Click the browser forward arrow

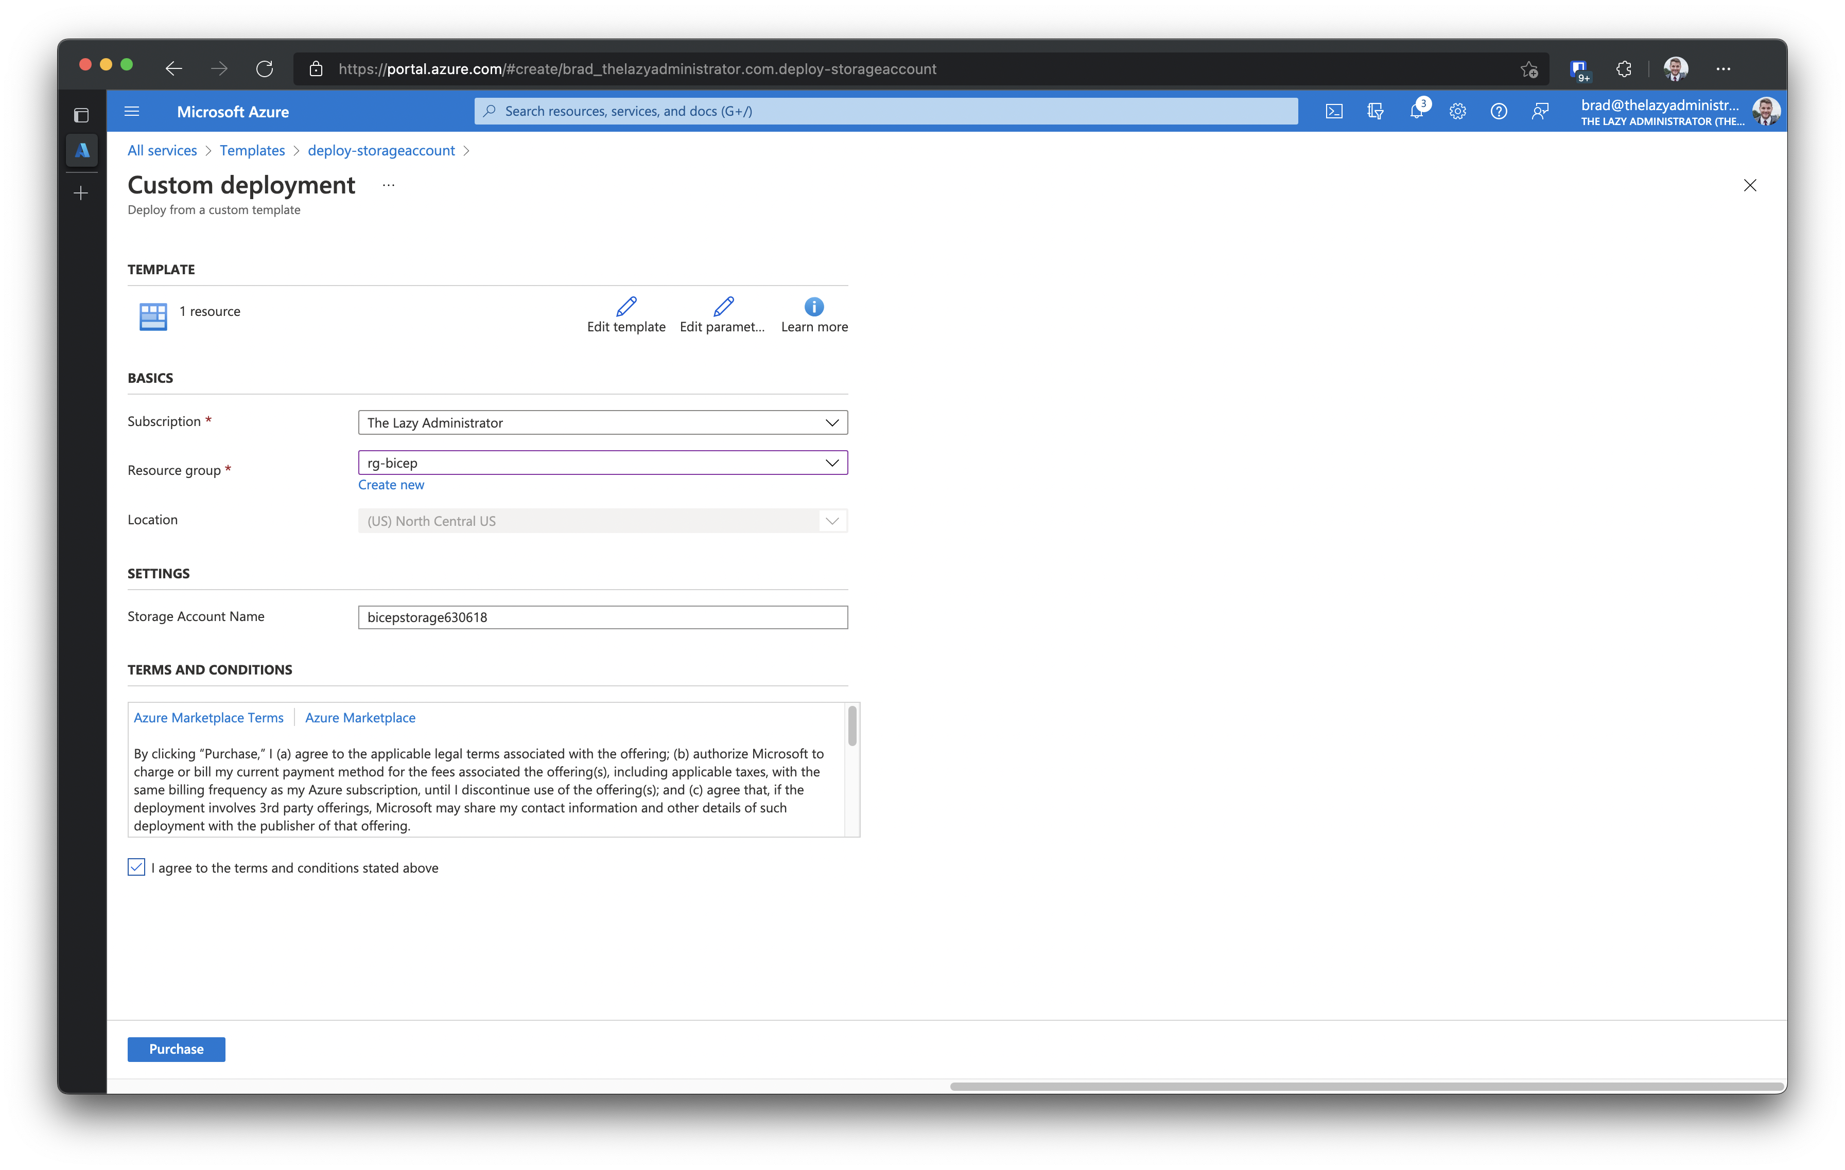click(219, 69)
